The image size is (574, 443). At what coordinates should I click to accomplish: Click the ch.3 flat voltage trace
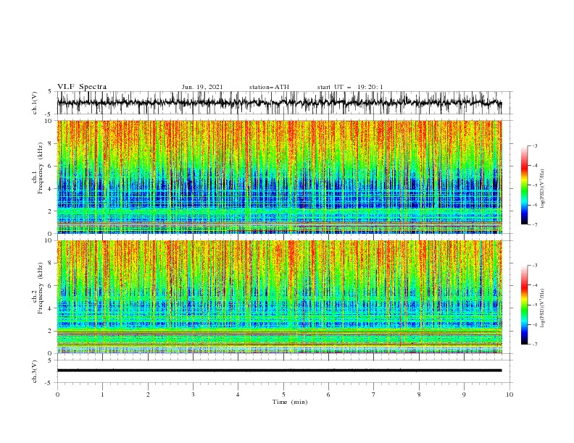(x=279, y=371)
